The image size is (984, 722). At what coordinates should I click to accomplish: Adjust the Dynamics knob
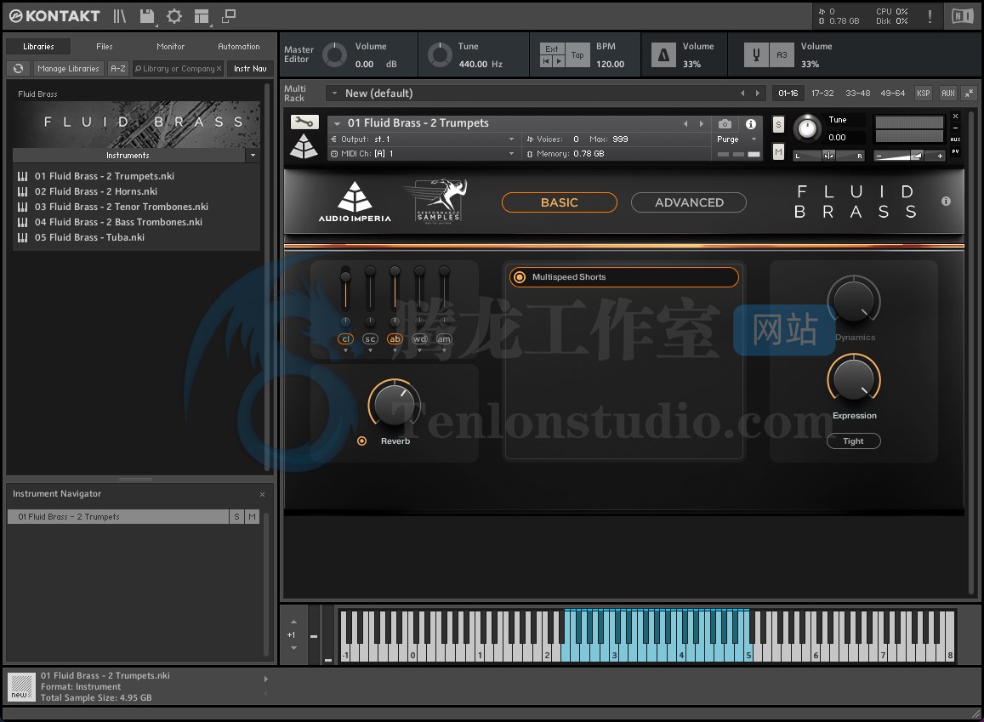coord(854,302)
